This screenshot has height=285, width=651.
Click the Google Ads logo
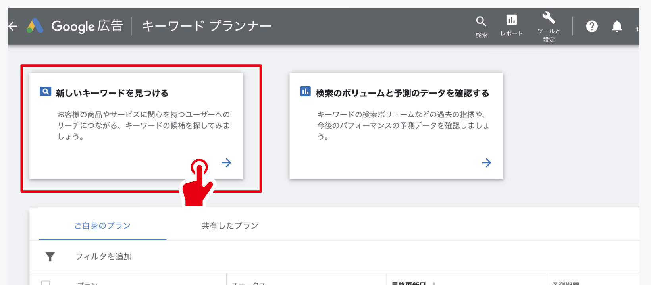pos(35,26)
